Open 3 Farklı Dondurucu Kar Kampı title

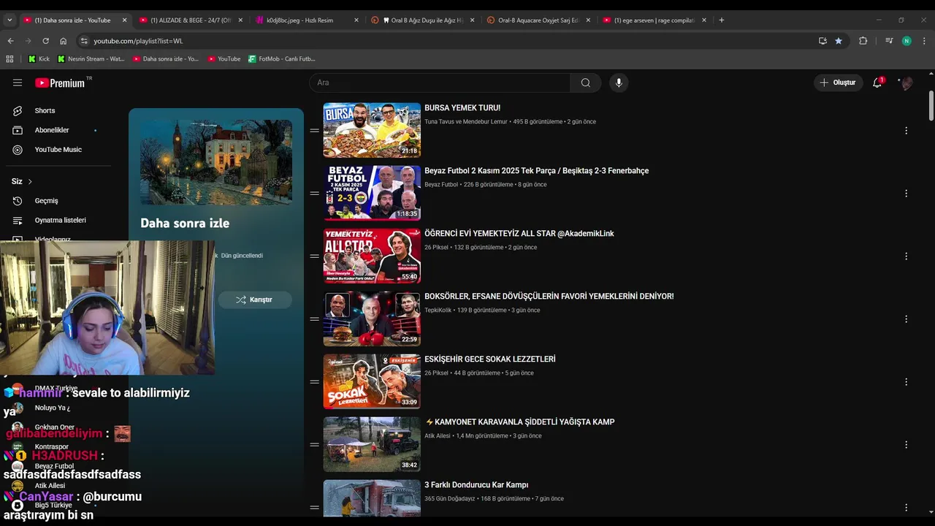pos(476,485)
